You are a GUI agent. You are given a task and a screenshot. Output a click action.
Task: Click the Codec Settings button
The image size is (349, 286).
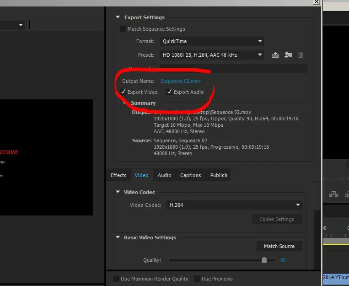pyautogui.click(x=277, y=219)
